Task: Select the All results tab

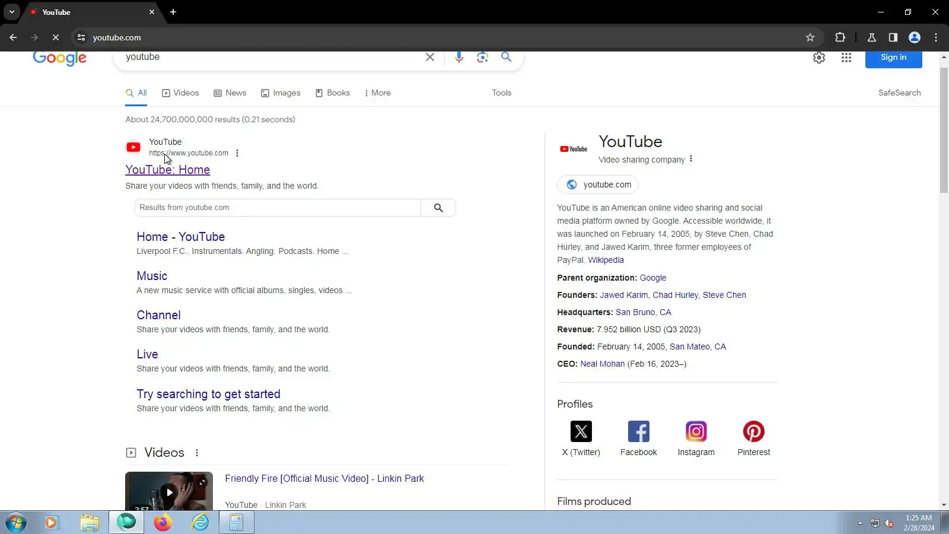Action: [x=136, y=93]
